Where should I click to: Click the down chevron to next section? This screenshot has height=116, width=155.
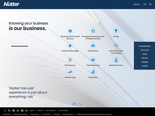(x=81, y=104)
